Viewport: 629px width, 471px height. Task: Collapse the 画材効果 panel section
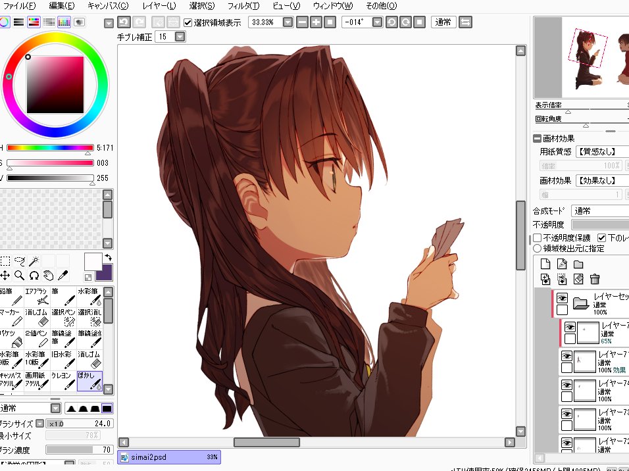537,138
